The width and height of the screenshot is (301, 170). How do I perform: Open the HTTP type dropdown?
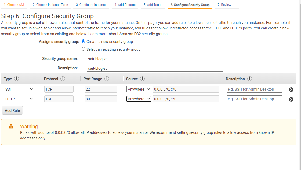pos(19,99)
